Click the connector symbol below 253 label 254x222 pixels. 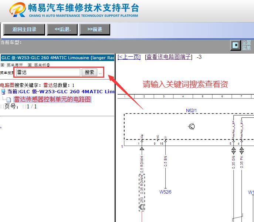[x=142, y=207]
